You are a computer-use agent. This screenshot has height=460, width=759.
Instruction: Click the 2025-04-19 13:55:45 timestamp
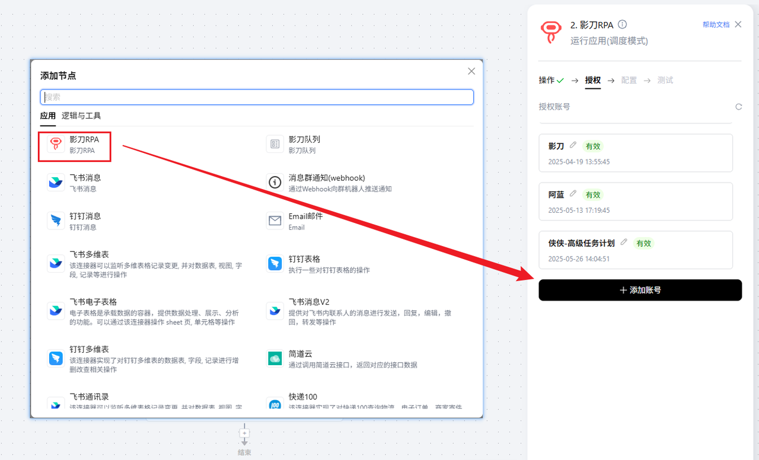pyautogui.click(x=579, y=161)
